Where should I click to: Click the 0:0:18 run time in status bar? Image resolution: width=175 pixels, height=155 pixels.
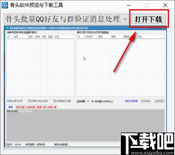[x=18, y=145]
